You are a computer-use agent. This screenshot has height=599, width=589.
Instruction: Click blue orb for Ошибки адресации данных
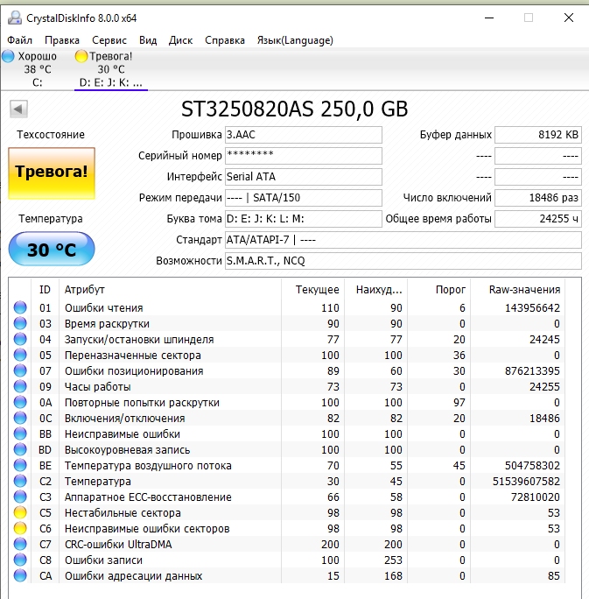[20, 576]
